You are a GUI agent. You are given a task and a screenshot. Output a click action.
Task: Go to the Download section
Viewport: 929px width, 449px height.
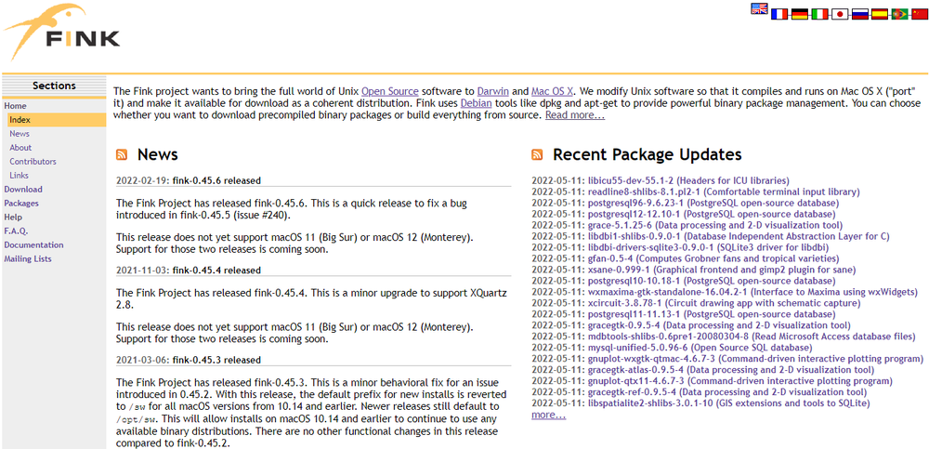(x=23, y=190)
